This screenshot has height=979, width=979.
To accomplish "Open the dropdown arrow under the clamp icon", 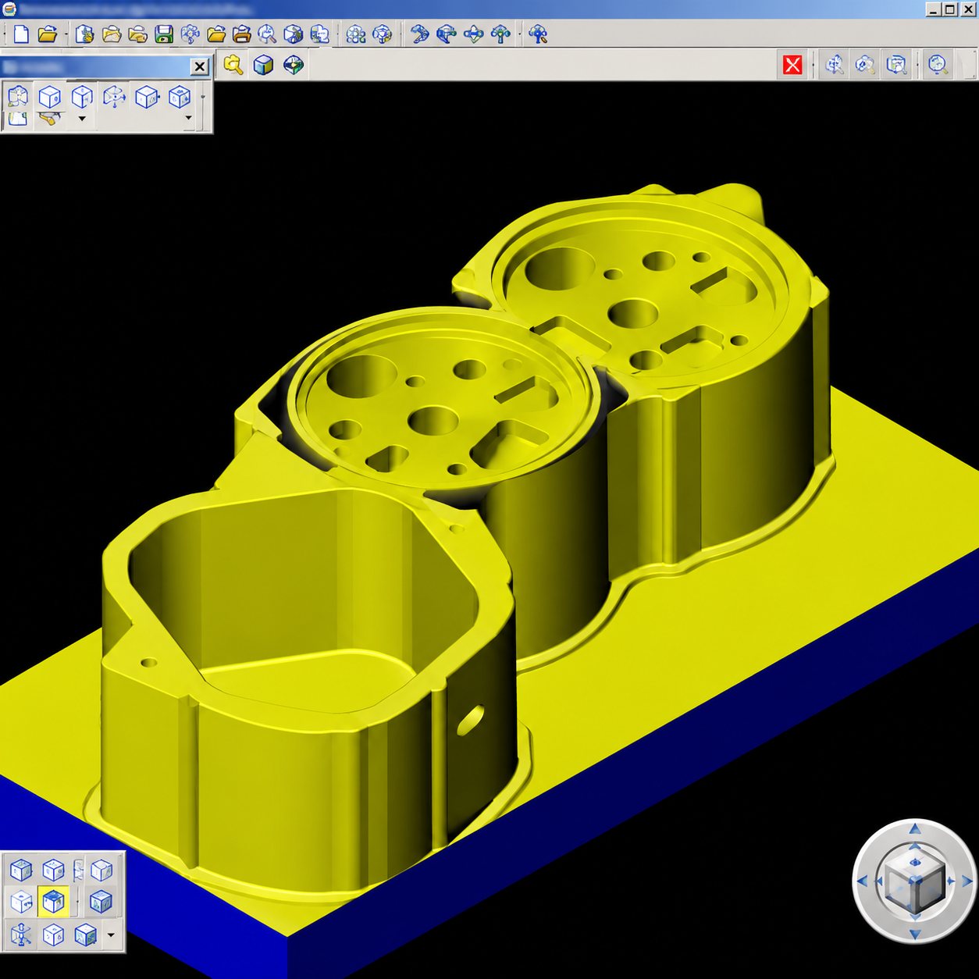I will tap(82, 119).
